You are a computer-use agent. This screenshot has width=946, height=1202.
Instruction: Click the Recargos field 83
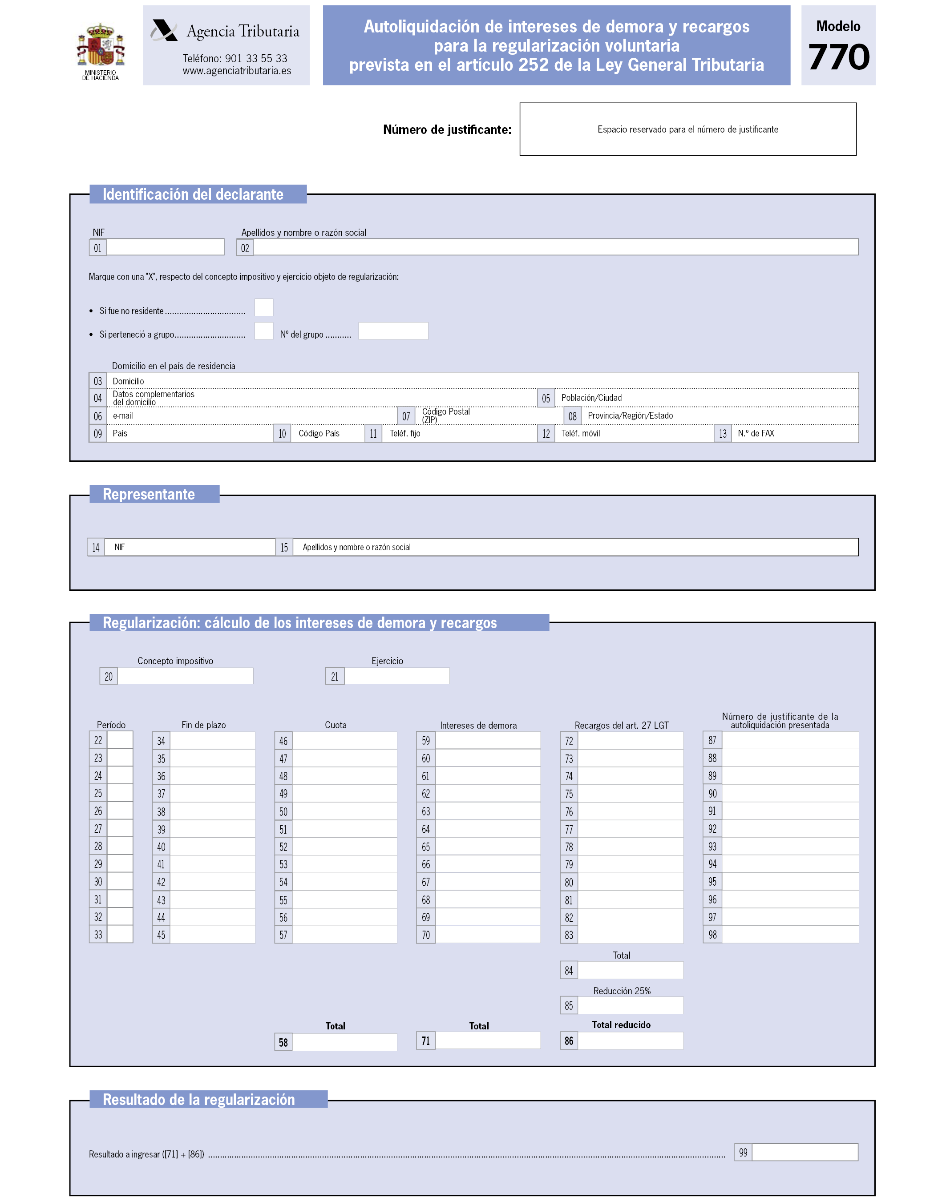pos(631,935)
